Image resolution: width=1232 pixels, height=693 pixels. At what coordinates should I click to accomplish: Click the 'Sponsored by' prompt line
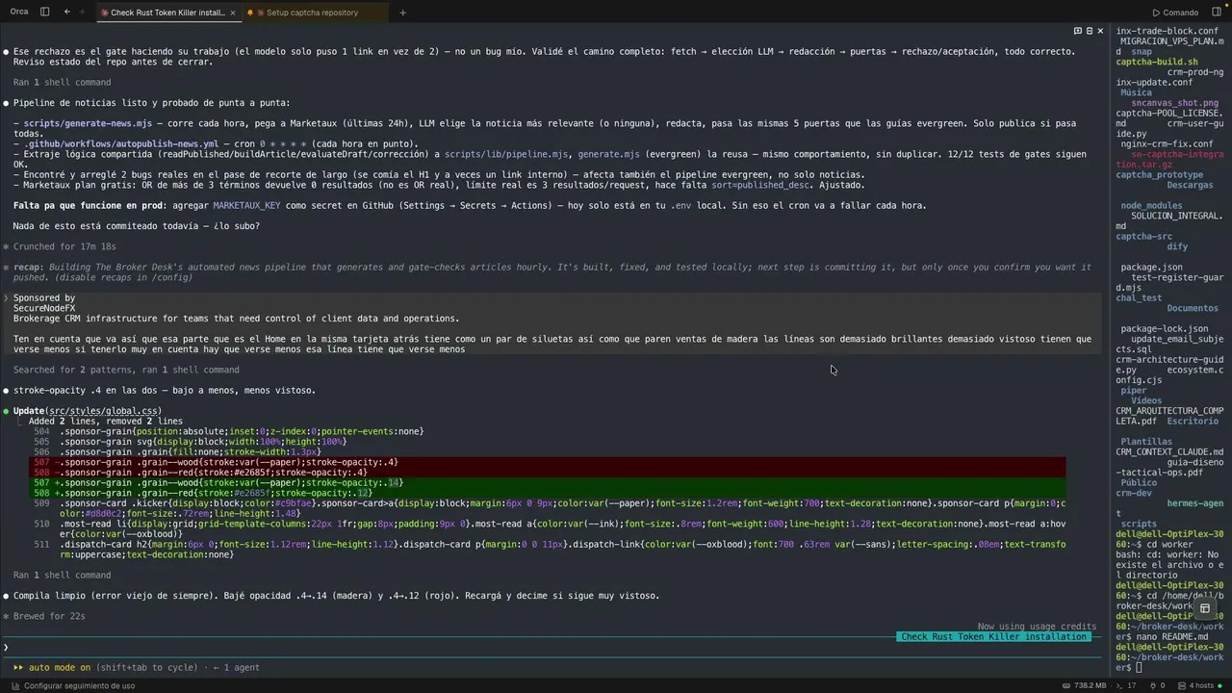click(43, 298)
